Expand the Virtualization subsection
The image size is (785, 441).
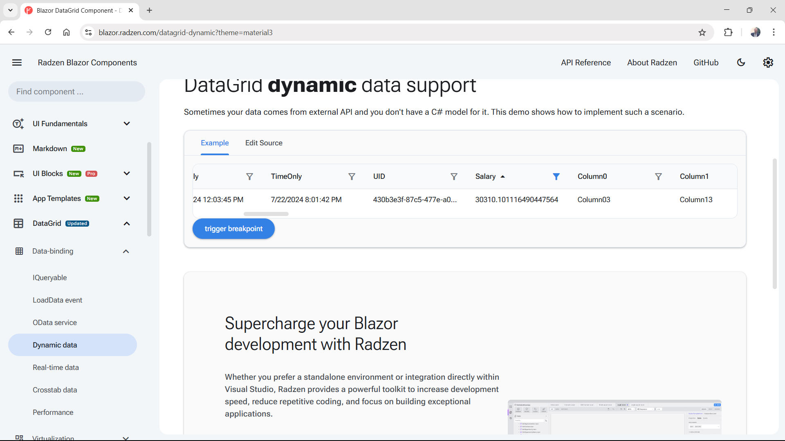pos(126,438)
